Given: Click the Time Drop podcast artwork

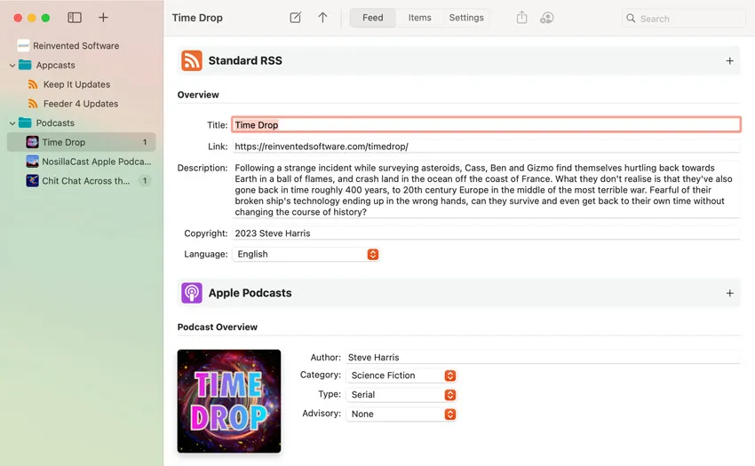Looking at the screenshot, I should click(229, 401).
